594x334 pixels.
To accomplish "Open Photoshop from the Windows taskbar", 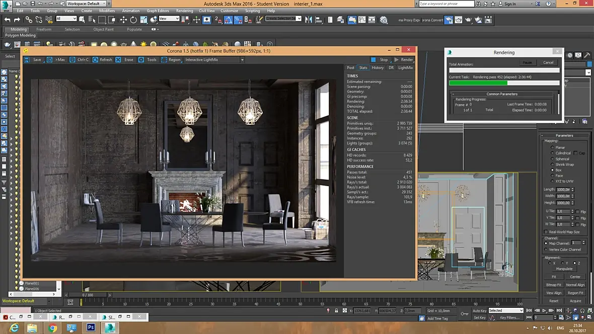I will pyautogui.click(x=91, y=327).
